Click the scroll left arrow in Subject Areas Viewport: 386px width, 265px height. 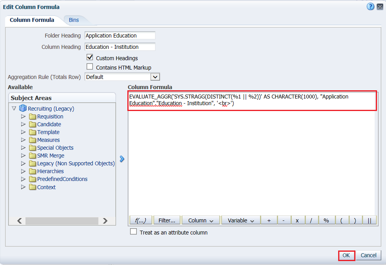click(20, 221)
